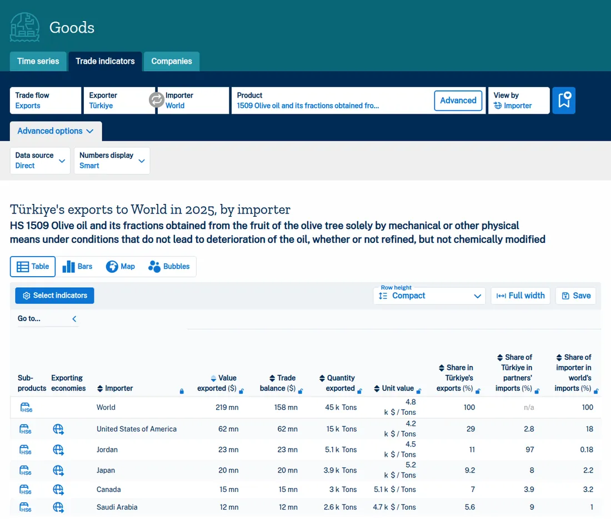Switch to the Companies tab
The width and height of the screenshot is (611, 519).
coord(172,61)
